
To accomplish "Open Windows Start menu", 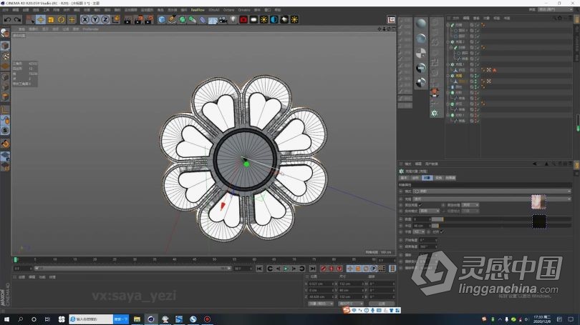I will pos(6,319).
